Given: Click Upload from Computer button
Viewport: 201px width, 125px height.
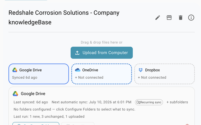Looking at the screenshot, I should coord(102,53).
